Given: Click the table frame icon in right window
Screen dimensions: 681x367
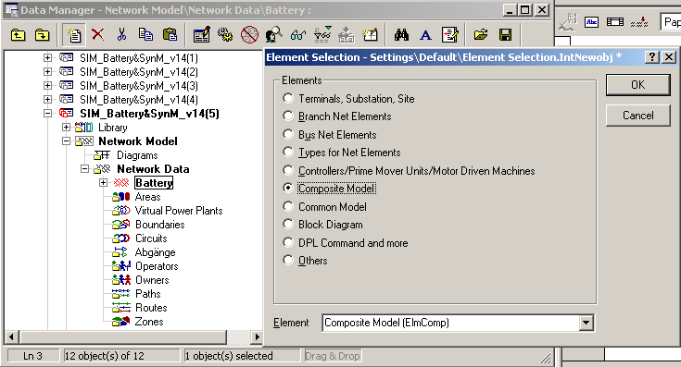Looking at the screenshot, I should [615, 21].
